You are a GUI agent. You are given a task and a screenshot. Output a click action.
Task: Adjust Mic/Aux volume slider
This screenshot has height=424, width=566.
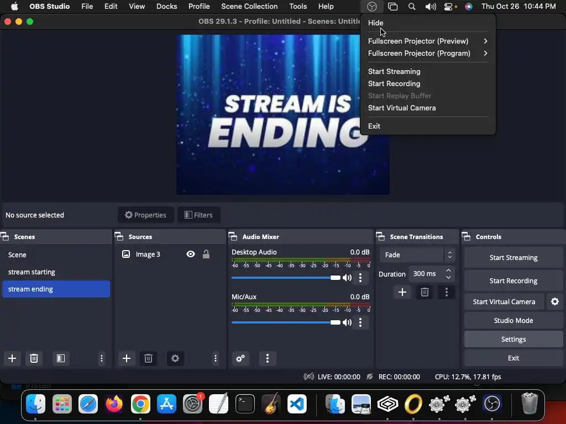286,322
